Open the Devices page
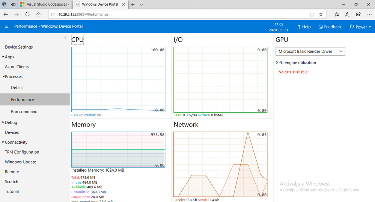375x202 pixels. [x=12, y=132]
